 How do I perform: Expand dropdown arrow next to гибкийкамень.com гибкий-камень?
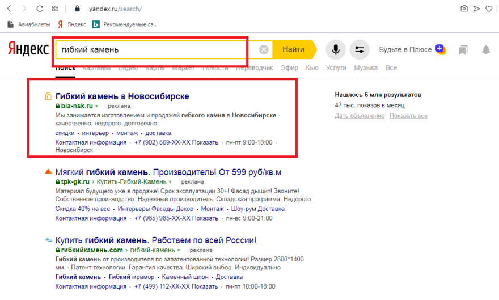click(x=179, y=250)
